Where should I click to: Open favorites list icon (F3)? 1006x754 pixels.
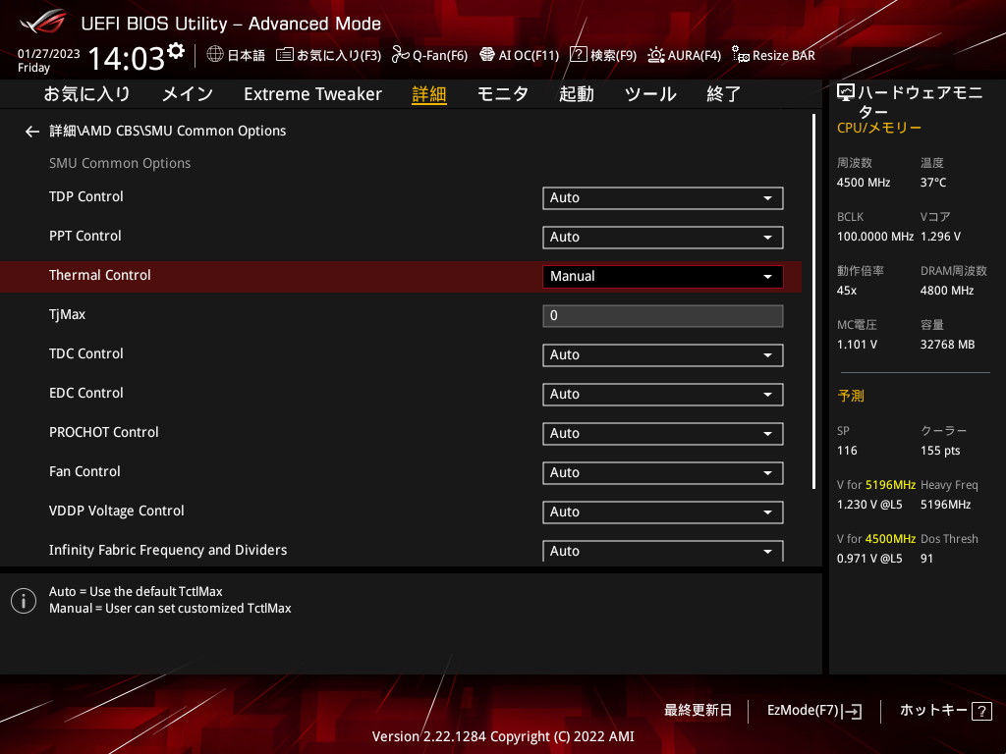285,55
